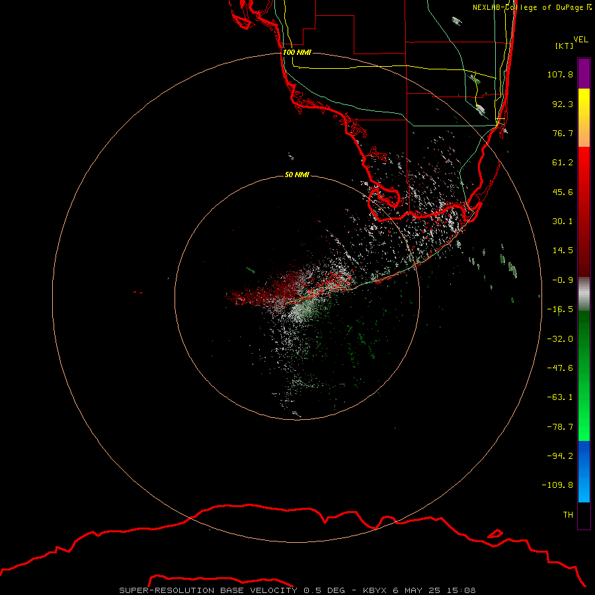The width and height of the screenshot is (595, 595).
Task: Select the -47.6 legend value
Action: 560,368
